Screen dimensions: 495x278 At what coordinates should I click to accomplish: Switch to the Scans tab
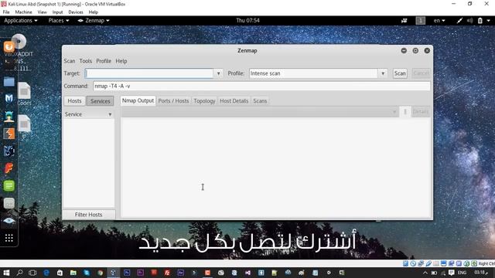[x=260, y=101]
